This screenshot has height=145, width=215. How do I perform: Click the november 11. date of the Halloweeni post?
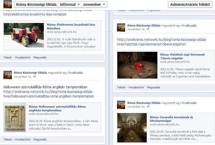tap(23, 77)
